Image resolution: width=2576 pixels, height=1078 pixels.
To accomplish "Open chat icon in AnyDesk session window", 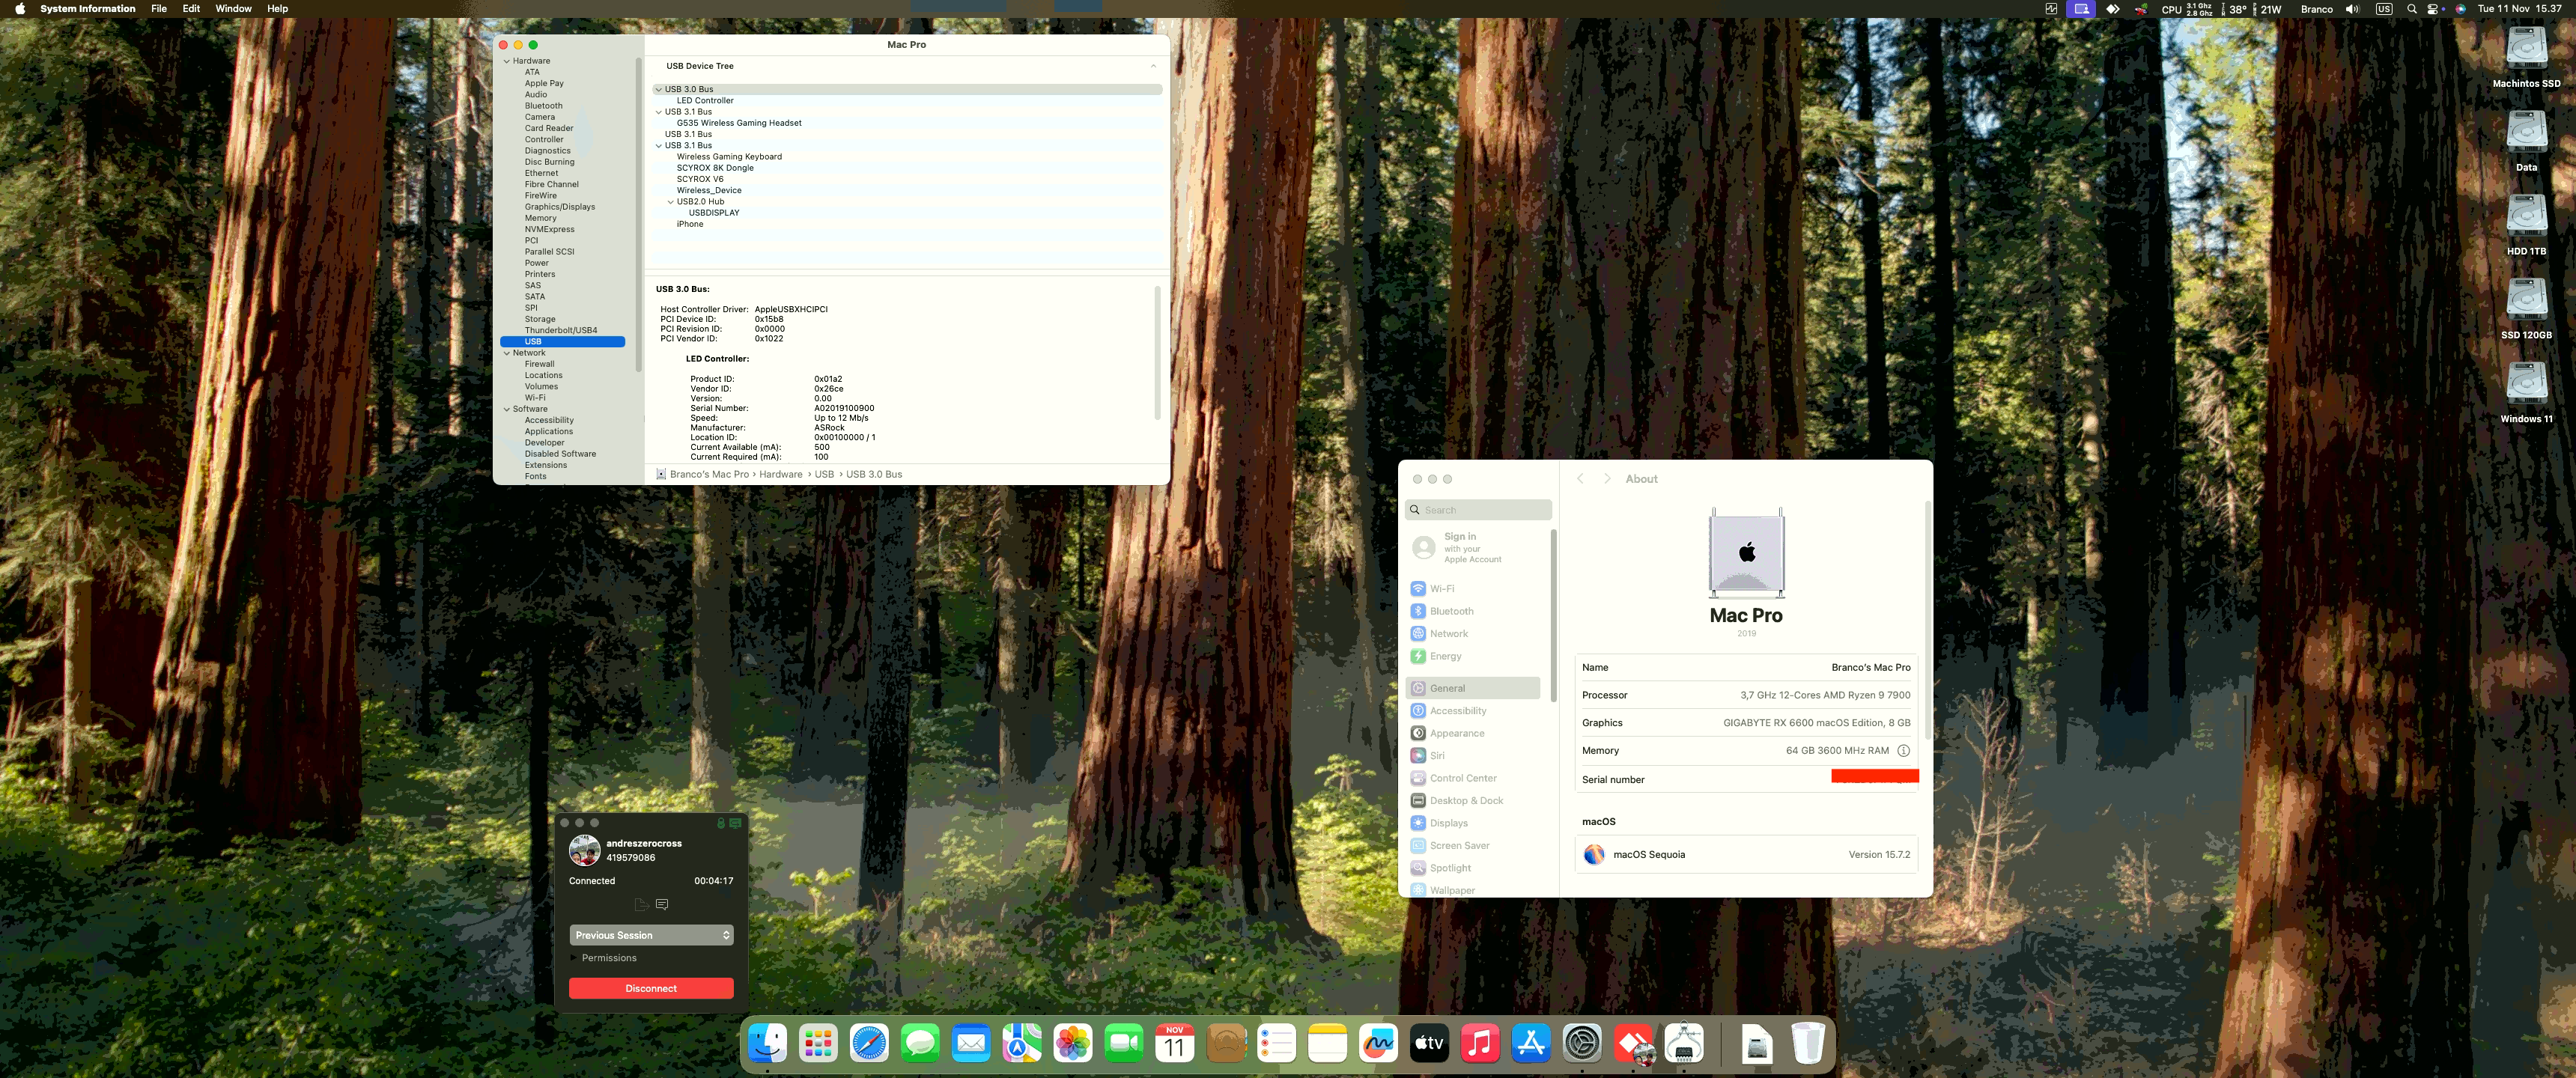I will point(662,904).
